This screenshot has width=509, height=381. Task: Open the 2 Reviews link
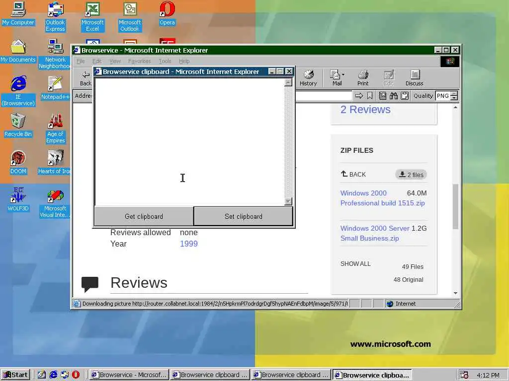(x=365, y=110)
